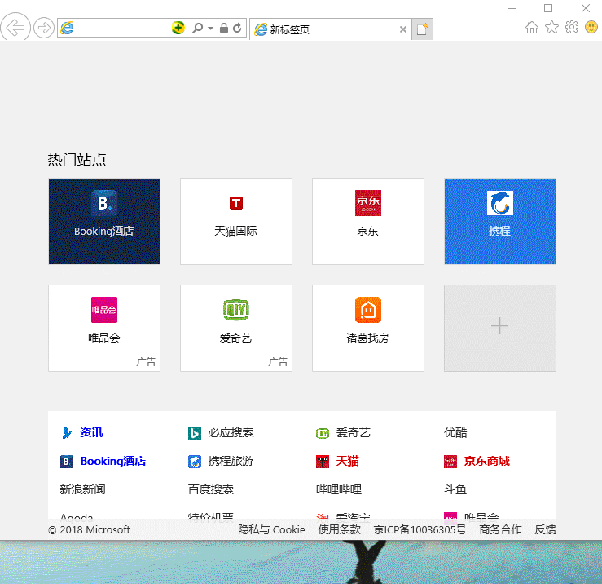Screen dimensions: 602x584
Task: Open the Home page icon
Action: 532,28
